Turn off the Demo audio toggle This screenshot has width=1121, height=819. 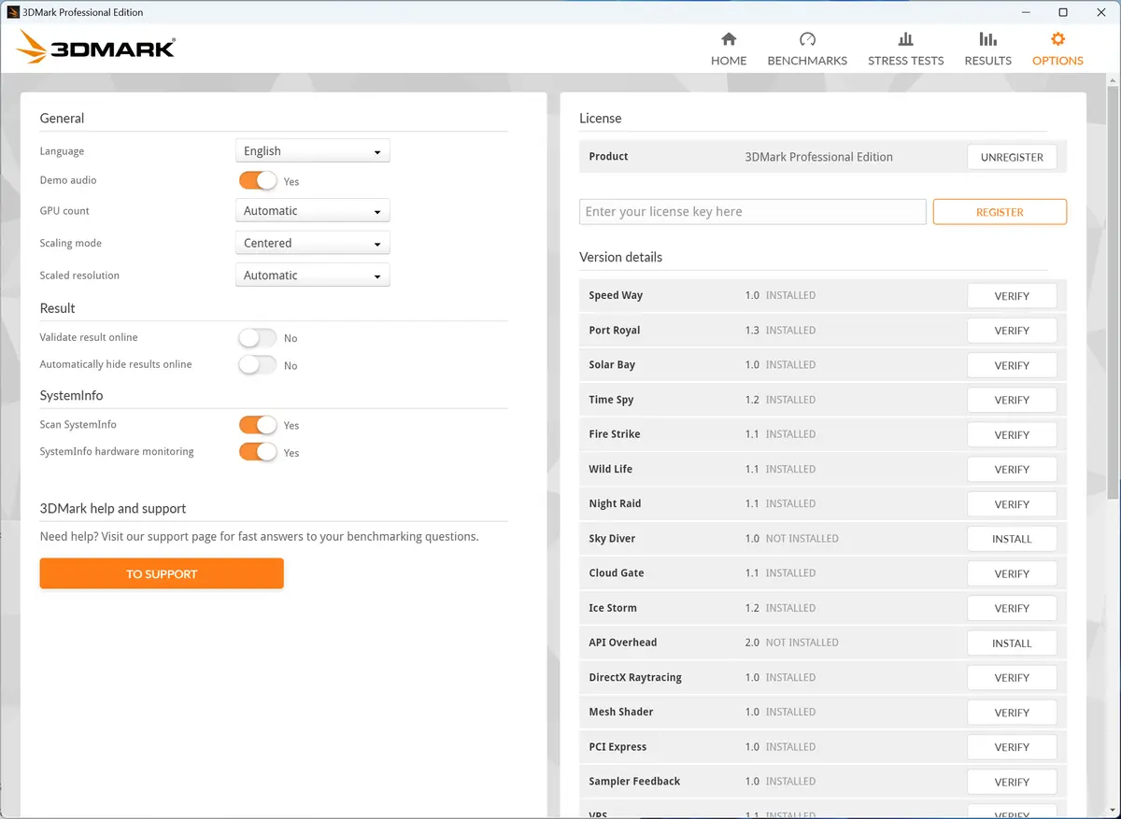click(258, 181)
